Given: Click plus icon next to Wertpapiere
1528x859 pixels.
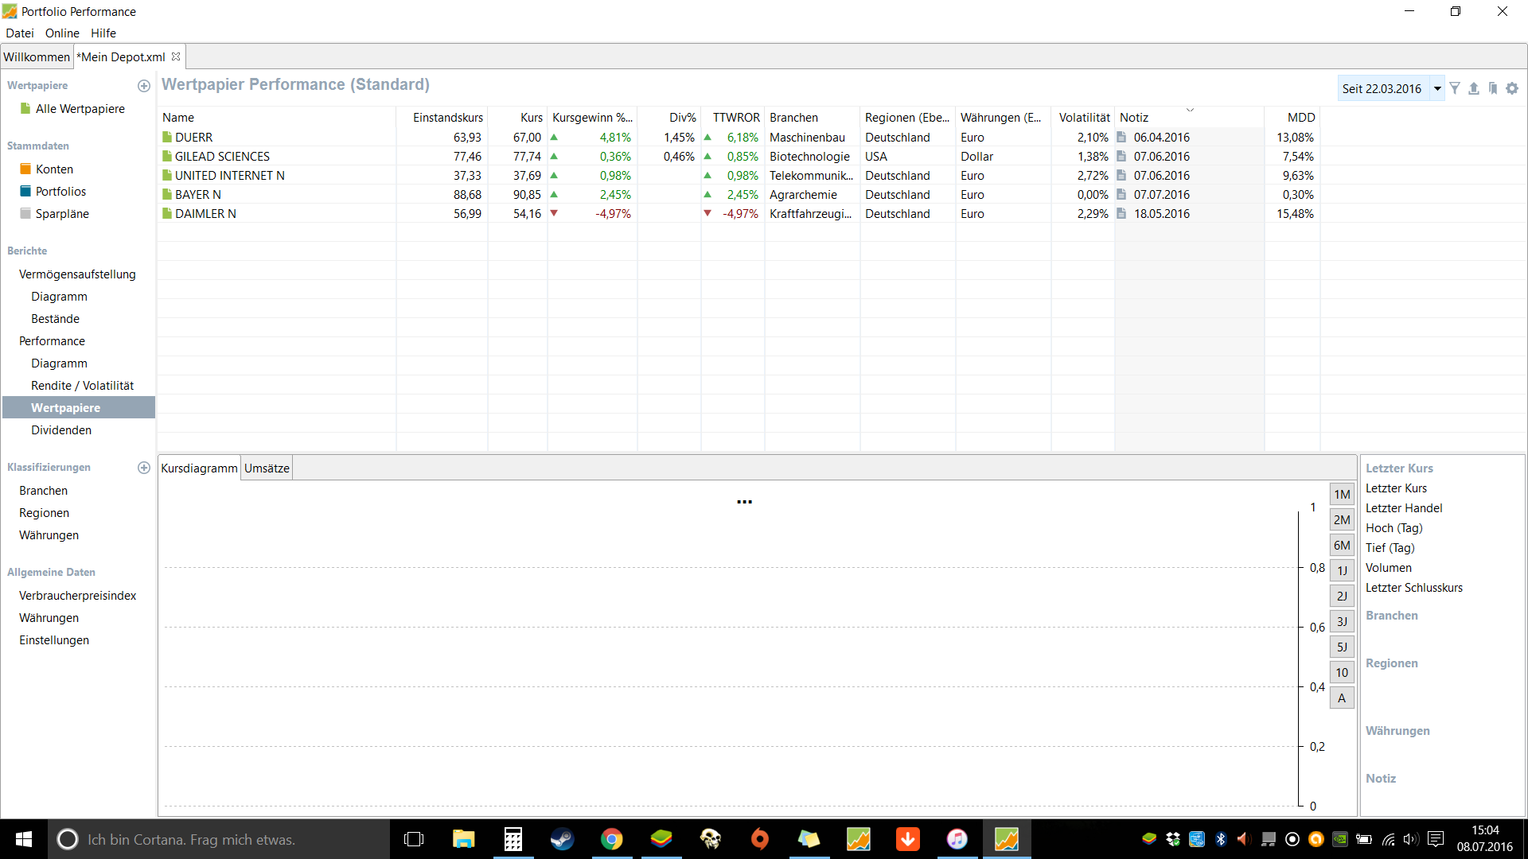Looking at the screenshot, I should [144, 86].
